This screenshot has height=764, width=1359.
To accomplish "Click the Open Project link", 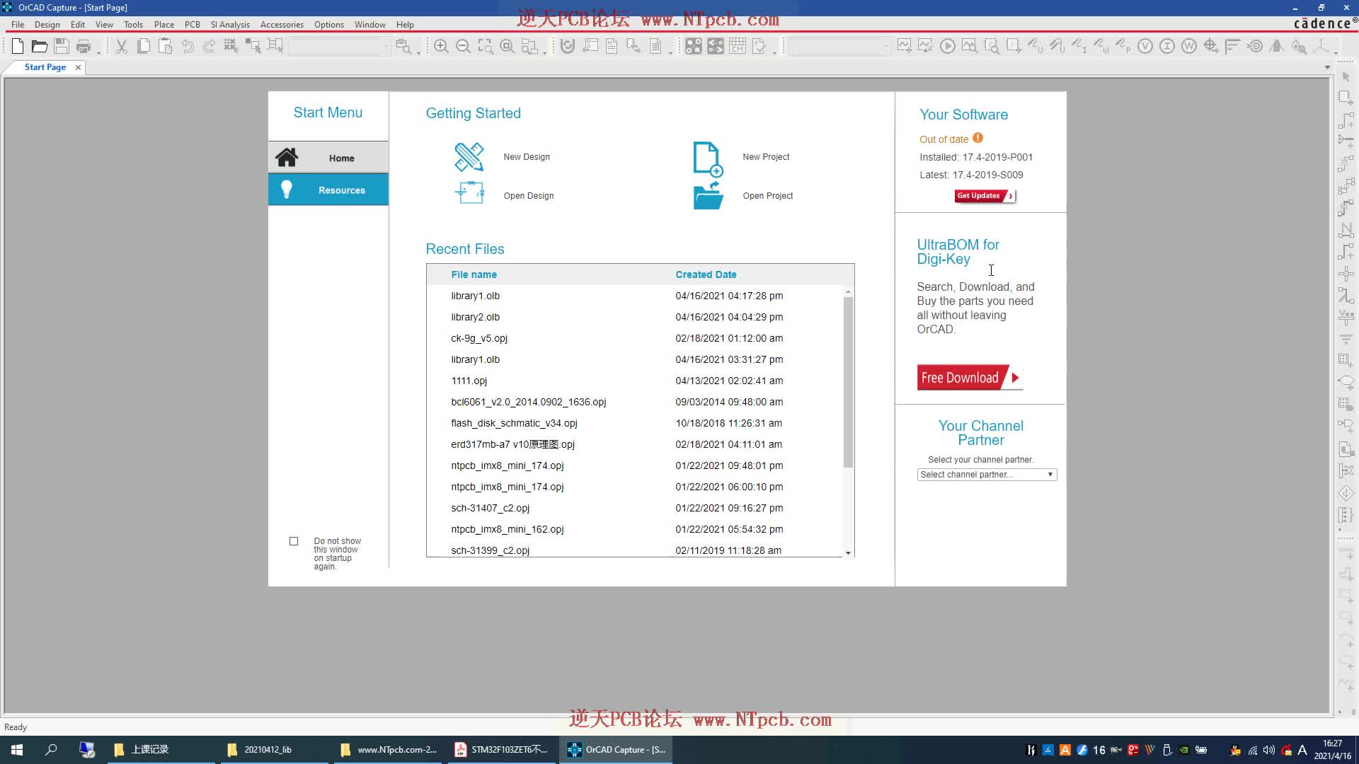I will [768, 196].
